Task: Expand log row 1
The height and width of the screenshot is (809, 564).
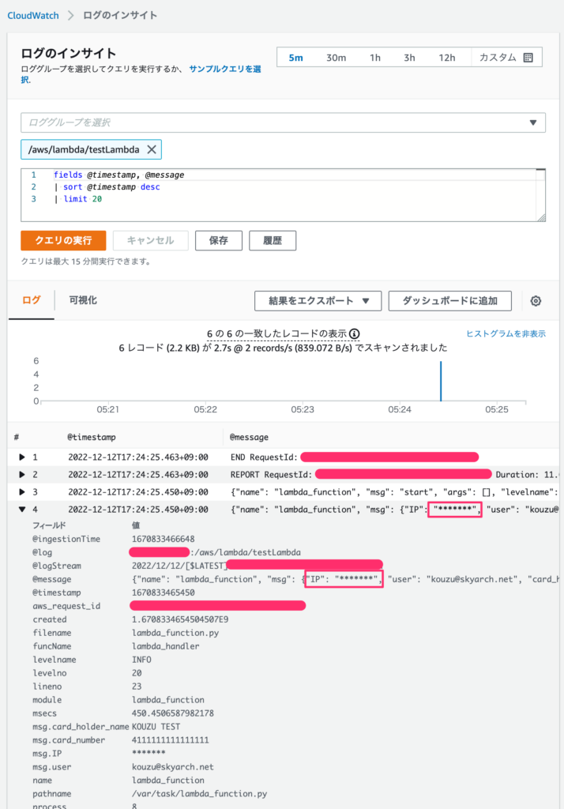Action: (21, 457)
